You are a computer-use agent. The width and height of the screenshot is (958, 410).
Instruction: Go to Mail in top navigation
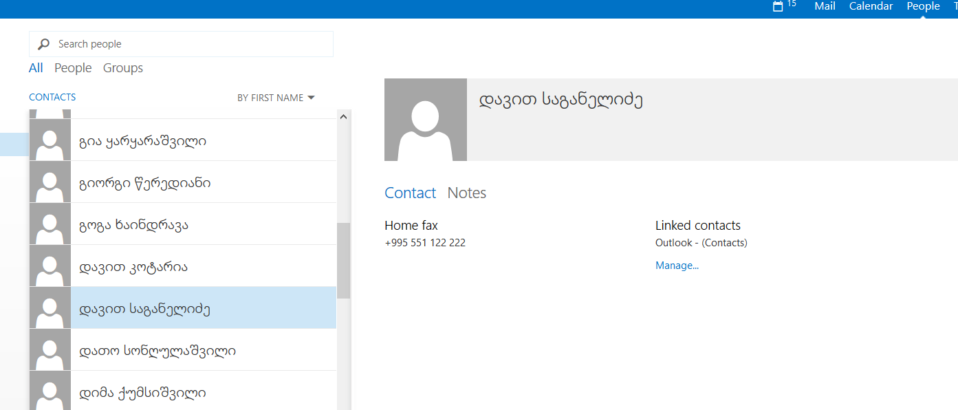[x=825, y=6]
